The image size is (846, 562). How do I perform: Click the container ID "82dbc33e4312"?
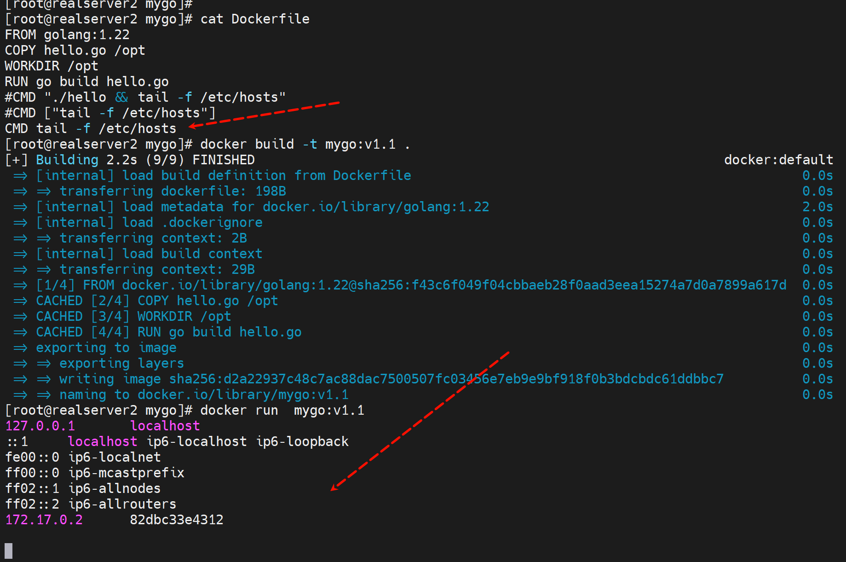pyautogui.click(x=177, y=520)
